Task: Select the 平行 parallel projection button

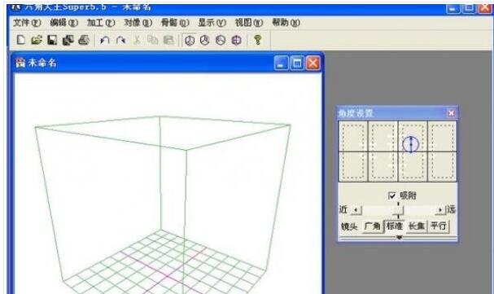Action: point(438,226)
